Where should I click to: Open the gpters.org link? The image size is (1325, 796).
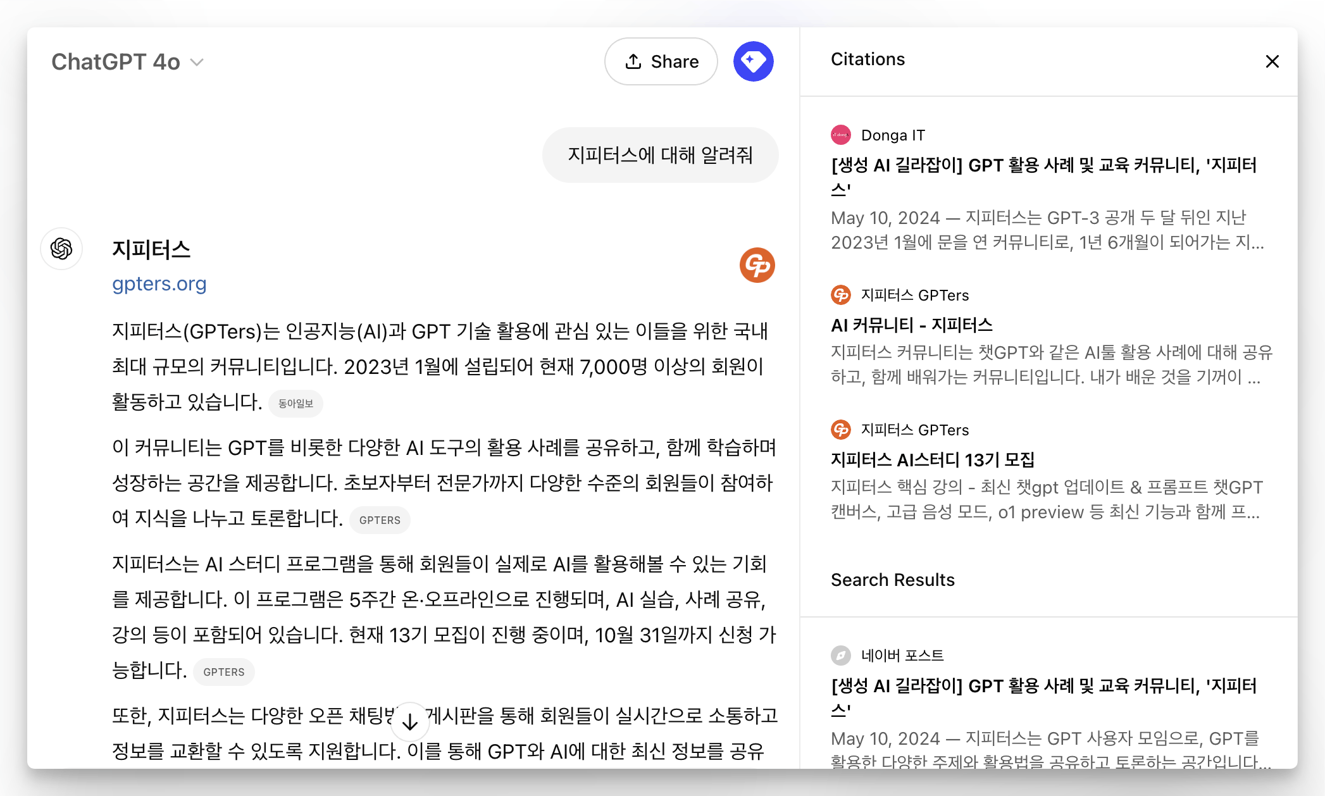coord(159,283)
